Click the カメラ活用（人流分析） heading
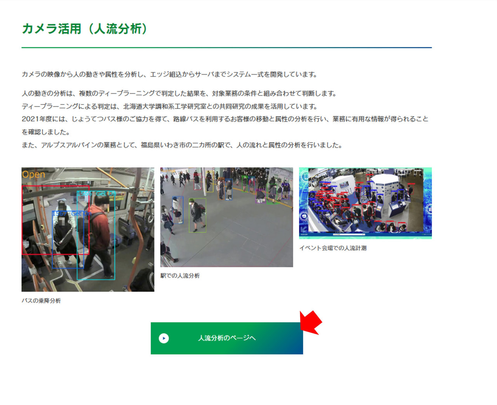This screenshot has width=497, height=405. point(85,29)
